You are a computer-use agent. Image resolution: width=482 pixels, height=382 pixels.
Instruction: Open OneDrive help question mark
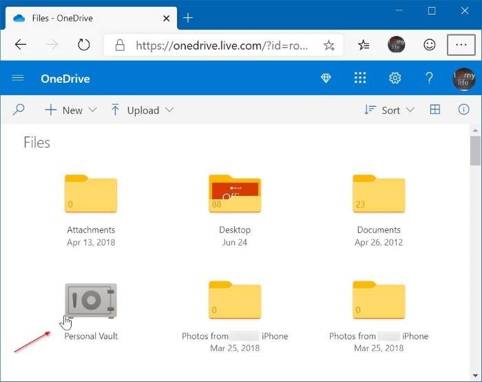click(430, 78)
